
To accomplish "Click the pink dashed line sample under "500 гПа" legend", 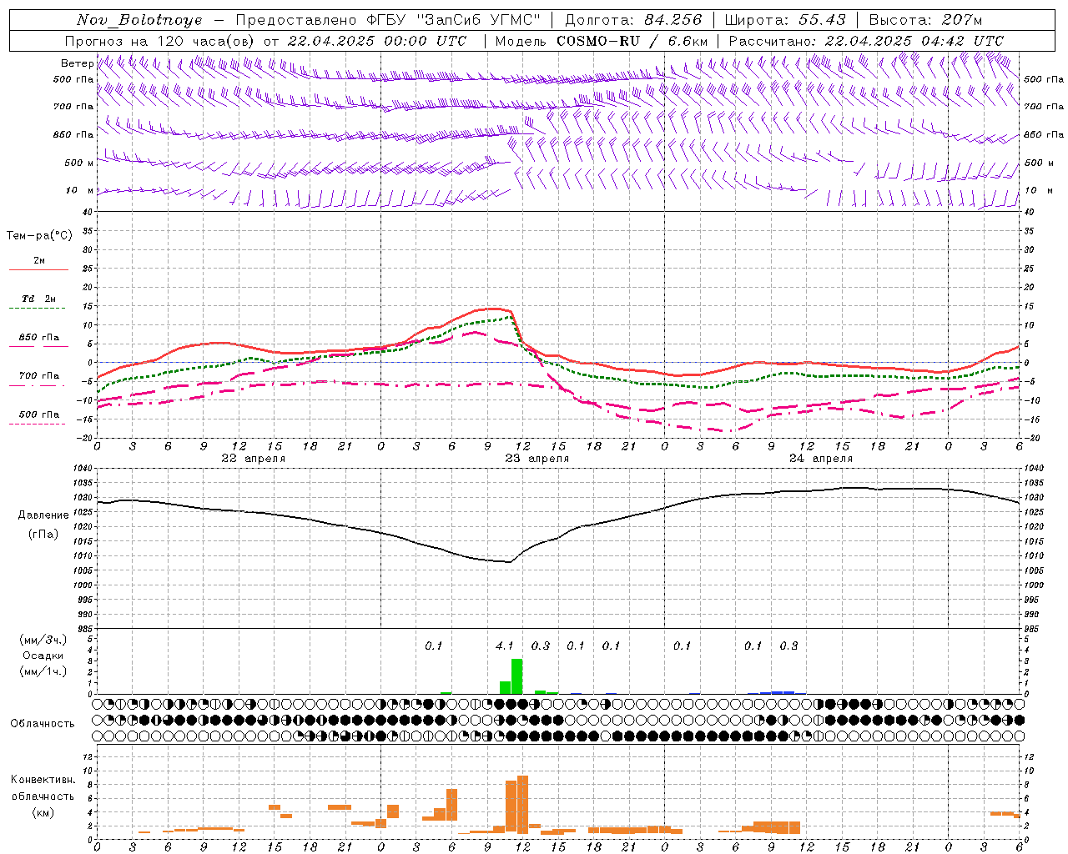I will tap(38, 424).
